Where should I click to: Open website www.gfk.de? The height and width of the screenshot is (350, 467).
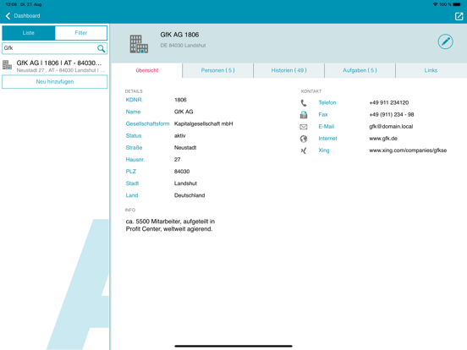(383, 139)
